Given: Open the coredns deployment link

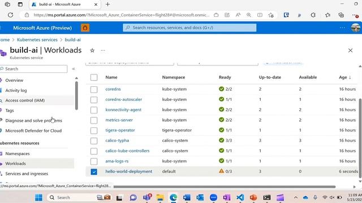Looking at the screenshot, I should point(113,89).
